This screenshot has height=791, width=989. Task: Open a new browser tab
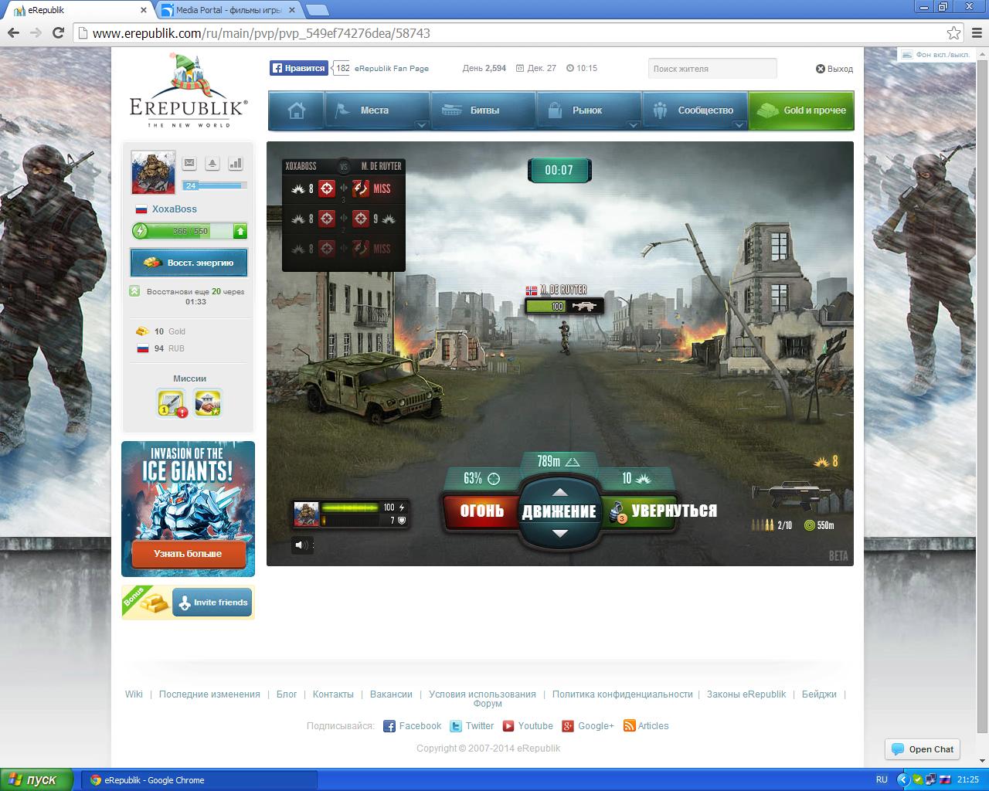(318, 10)
